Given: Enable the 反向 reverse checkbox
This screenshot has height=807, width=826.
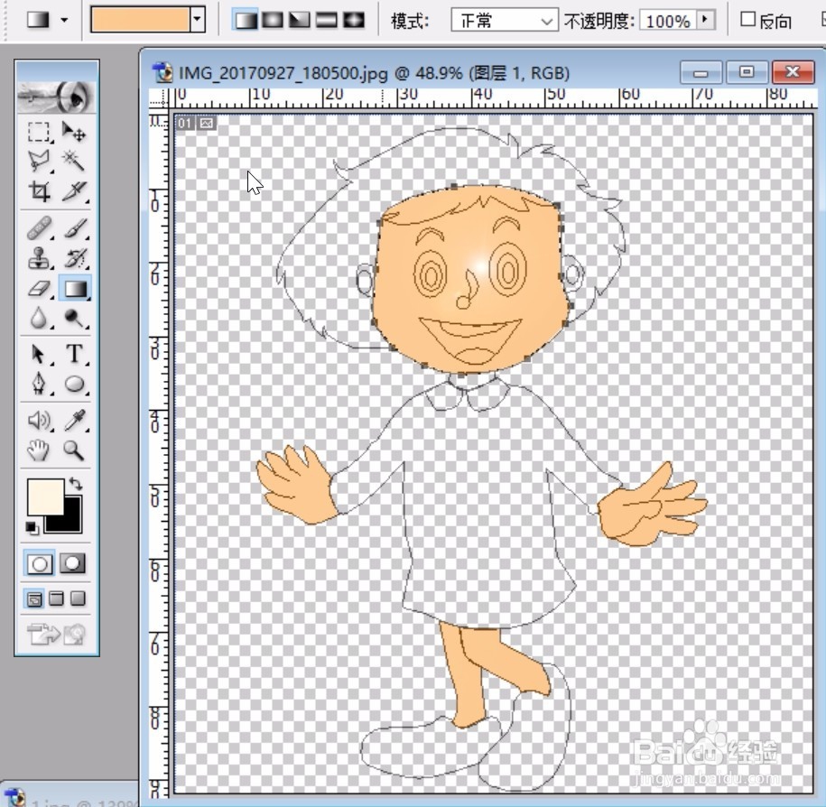Looking at the screenshot, I should click(x=748, y=20).
